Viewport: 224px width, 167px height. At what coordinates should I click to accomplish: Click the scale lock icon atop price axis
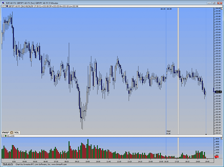[x=221, y=9]
